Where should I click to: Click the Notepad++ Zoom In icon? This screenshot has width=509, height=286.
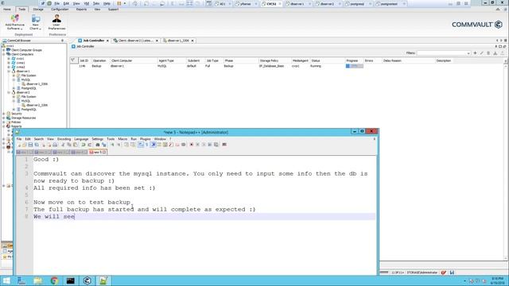click(x=112, y=145)
